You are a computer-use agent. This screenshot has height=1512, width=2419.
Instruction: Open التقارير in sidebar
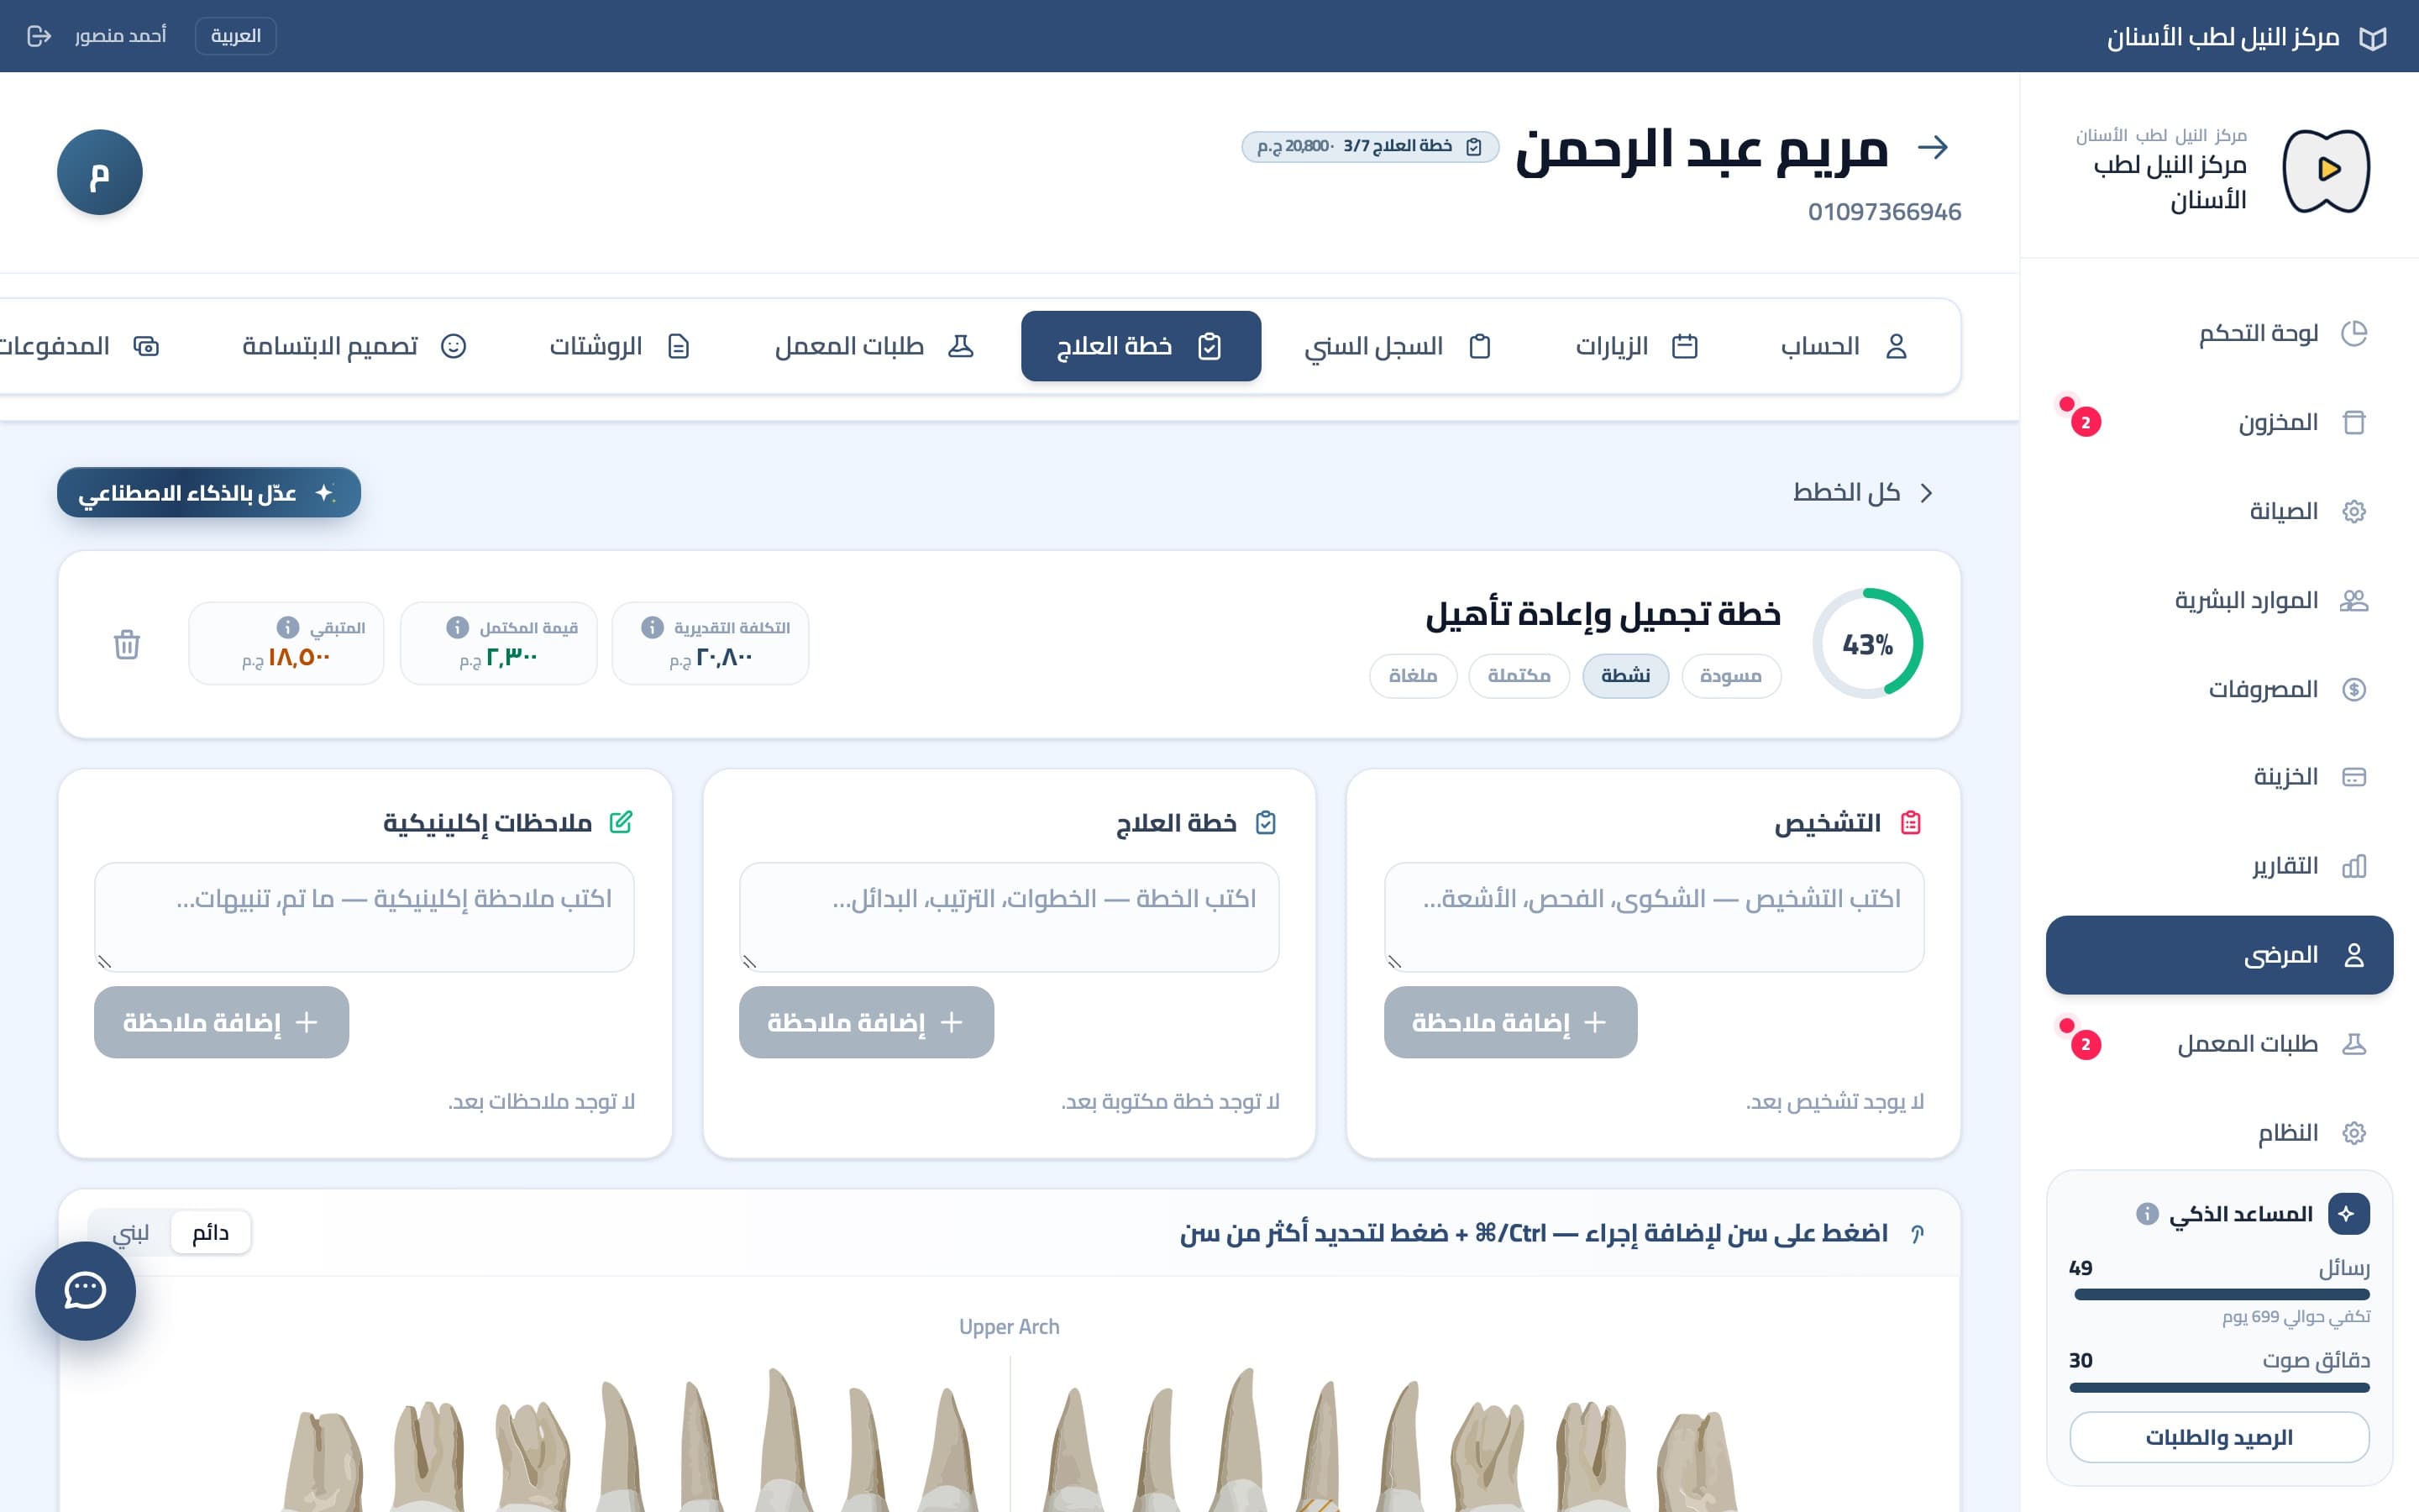pyautogui.click(x=2219, y=866)
